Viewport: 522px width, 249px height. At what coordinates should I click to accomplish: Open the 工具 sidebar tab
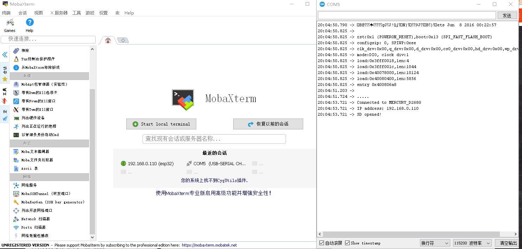(5, 95)
